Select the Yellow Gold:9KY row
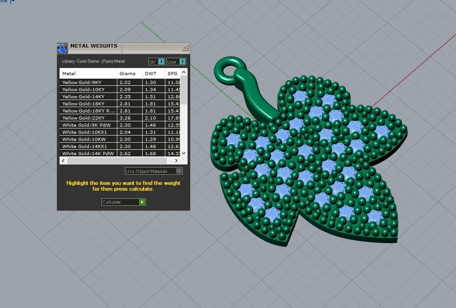The image size is (456, 308). 120,82
